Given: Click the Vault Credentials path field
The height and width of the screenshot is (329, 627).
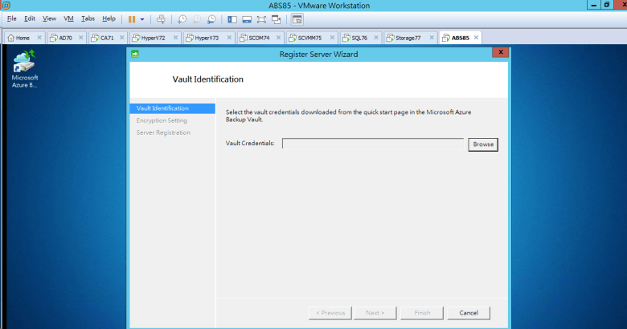Looking at the screenshot, I should pyautogui.click(x=372, y=144).
